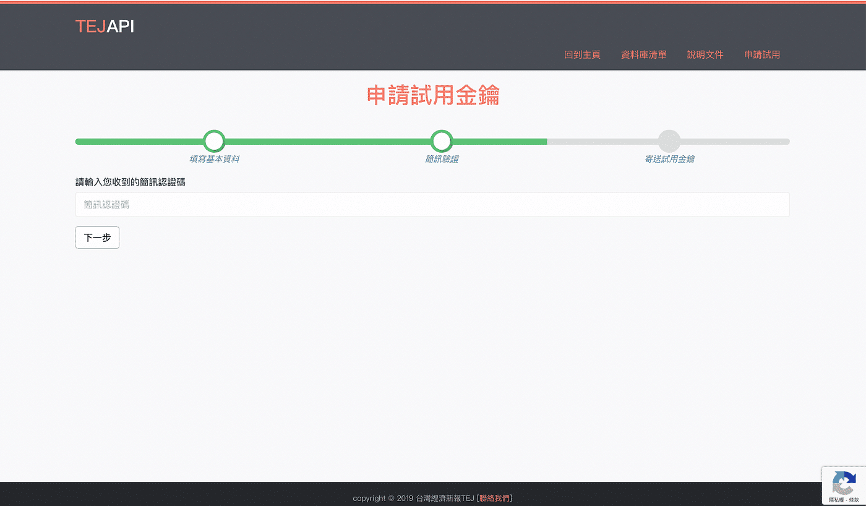Click the green progress bar between first two steps
Image resolution: width=866 pixels, height=506 pixels.
click(x=328, y=142)
